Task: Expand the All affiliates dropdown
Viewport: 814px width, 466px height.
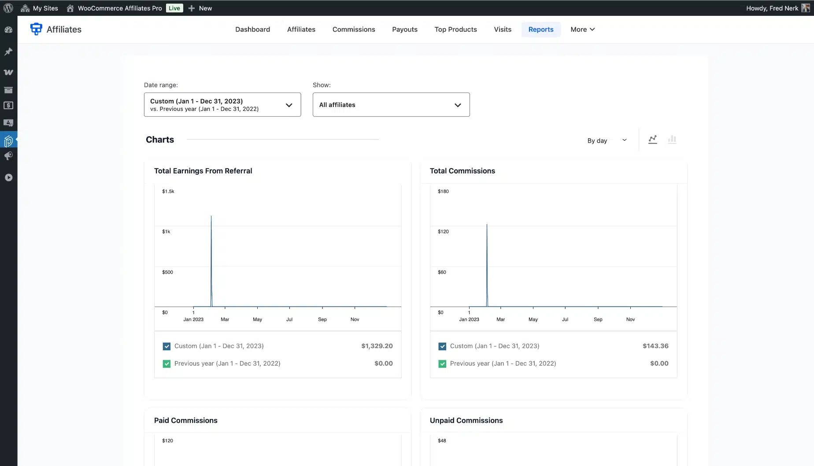Action: tap(391, 105)
